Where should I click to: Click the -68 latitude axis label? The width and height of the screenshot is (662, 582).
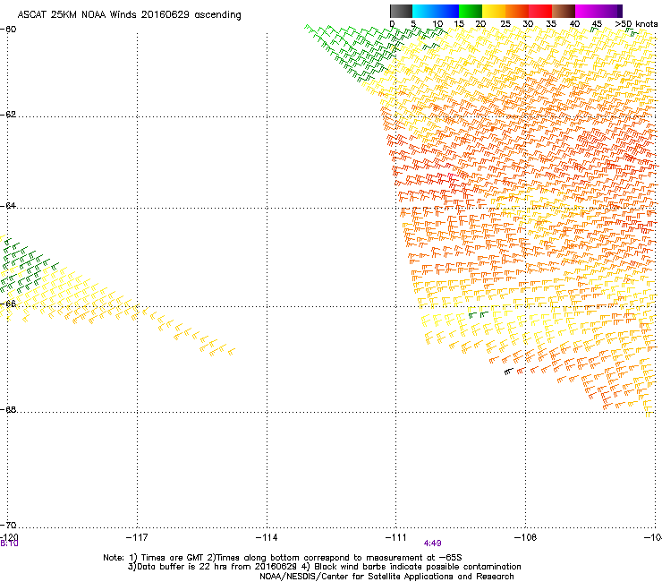[8, 410]
